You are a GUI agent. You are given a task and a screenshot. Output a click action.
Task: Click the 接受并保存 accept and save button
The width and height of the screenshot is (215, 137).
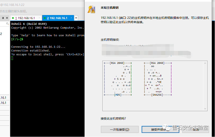(x=160, y=129)
